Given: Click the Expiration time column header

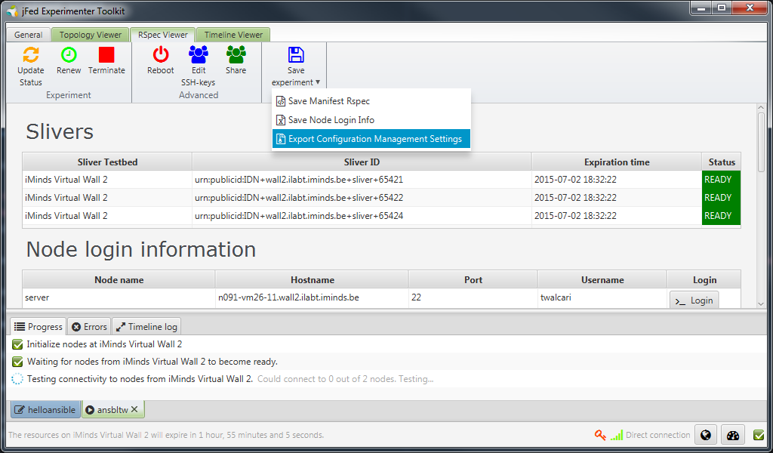Looking at the screenshot, I should (617, 162).
